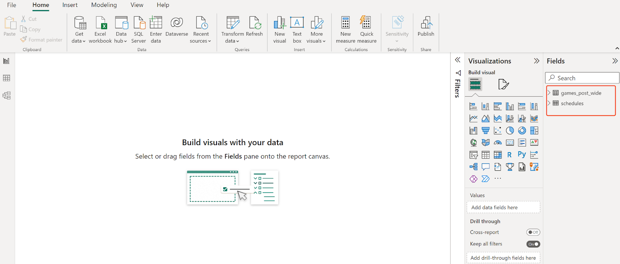This screenshot has height=264, width=620.
Task: Expand the Filters pane
Action: click(x=458, y=60)
